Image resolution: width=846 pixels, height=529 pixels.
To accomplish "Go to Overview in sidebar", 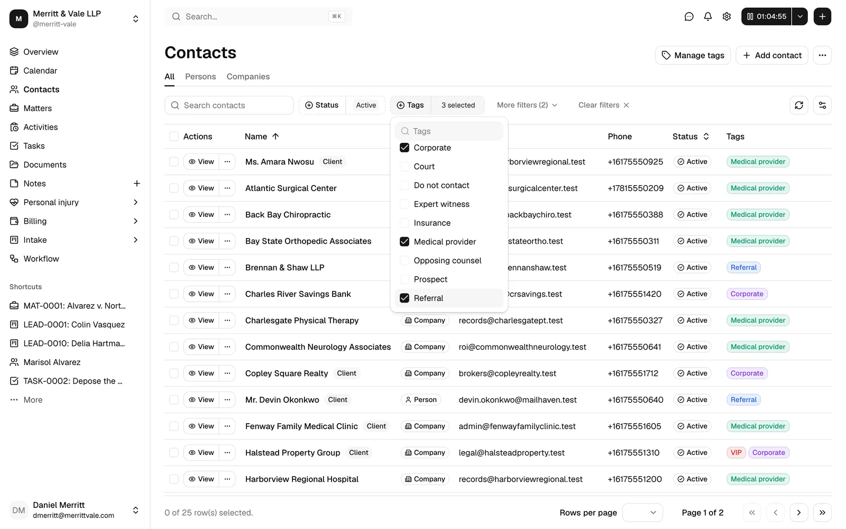I will pos(41,52).
